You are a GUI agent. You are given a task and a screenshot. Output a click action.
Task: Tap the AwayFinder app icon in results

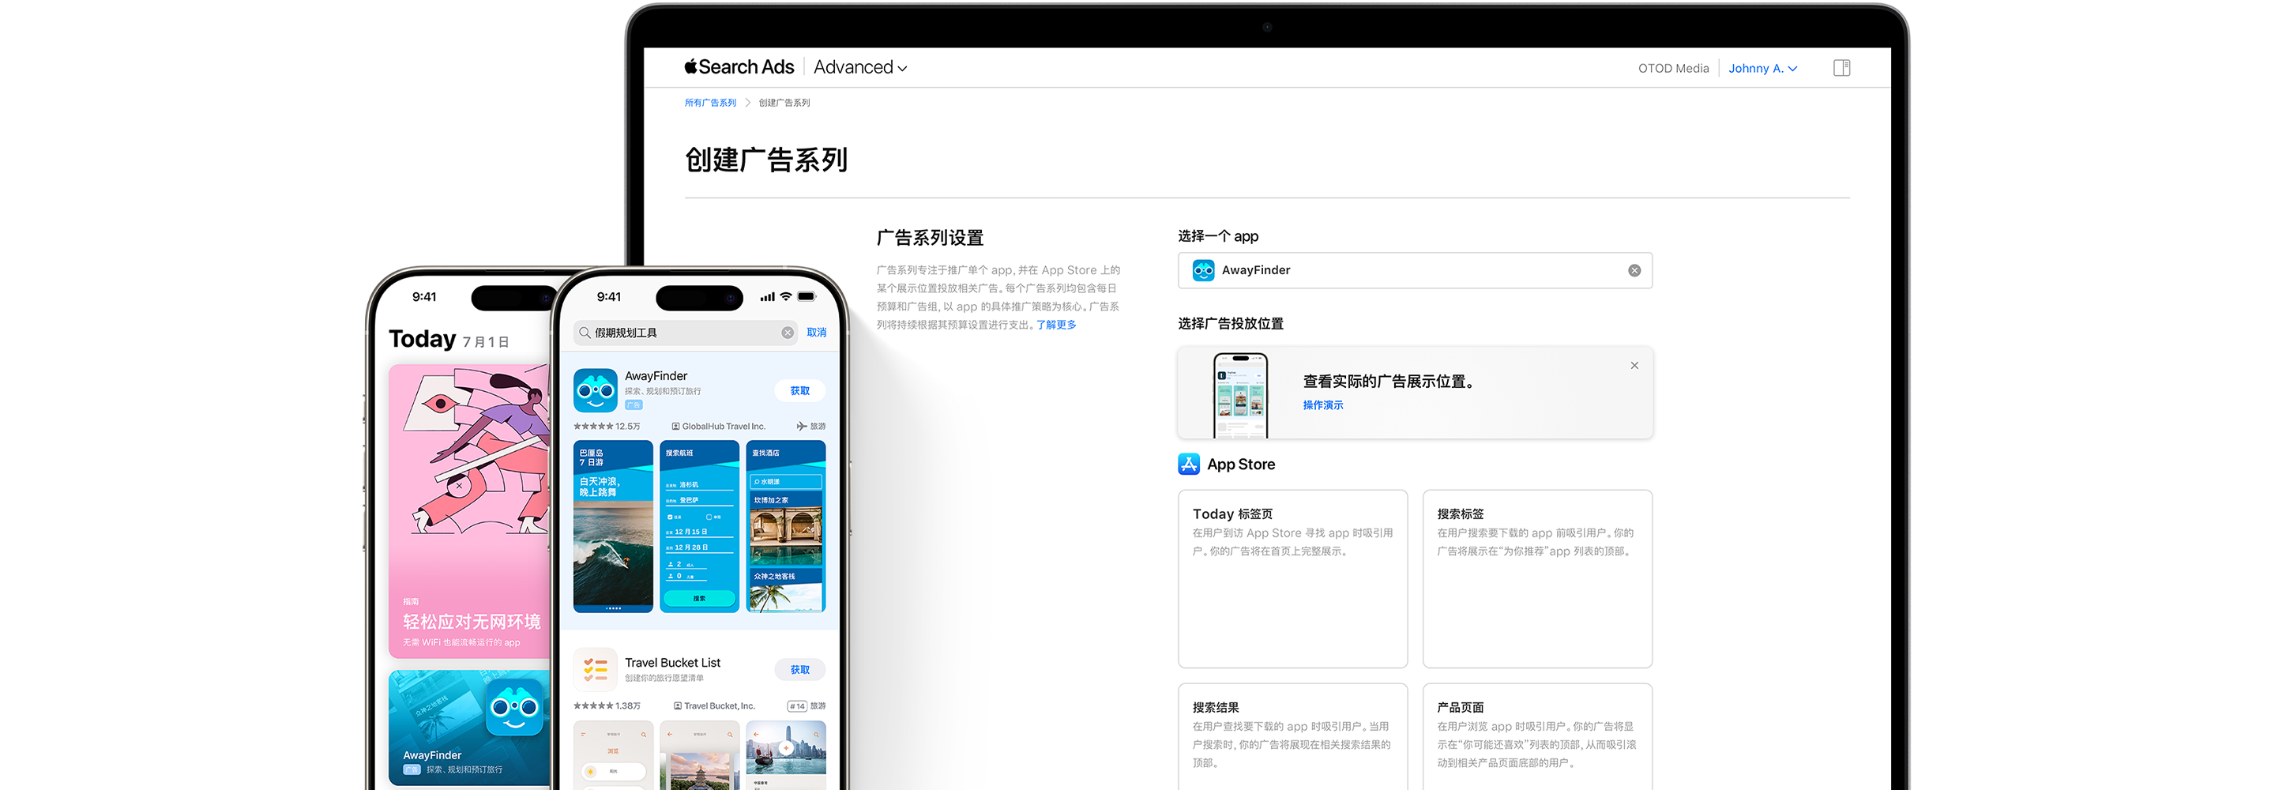click(596, 390)
